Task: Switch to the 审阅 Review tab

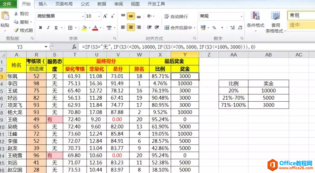Action: pyautogui.click(x=118, y=4)
